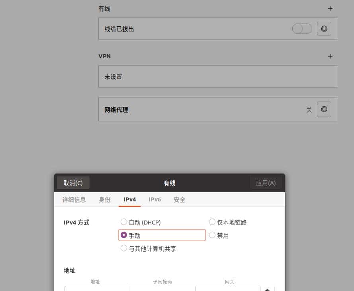Open network proxy settings gear
Image resolution: width=354 pixels, height=291 pixels.
(x=324, y=109)
